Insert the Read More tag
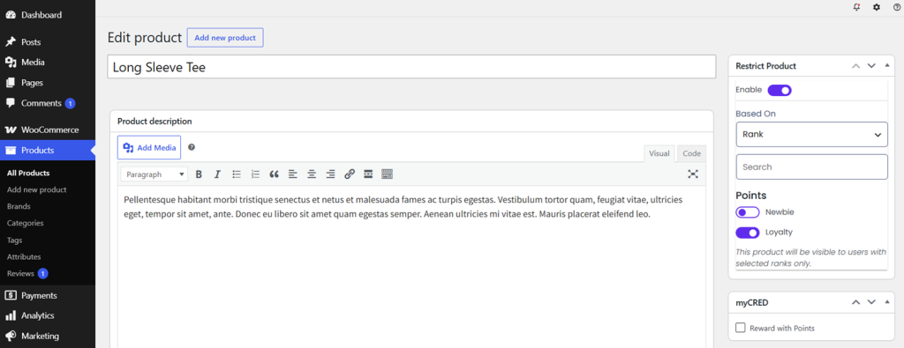Screen dimensions: 904x348 [368, 174]
